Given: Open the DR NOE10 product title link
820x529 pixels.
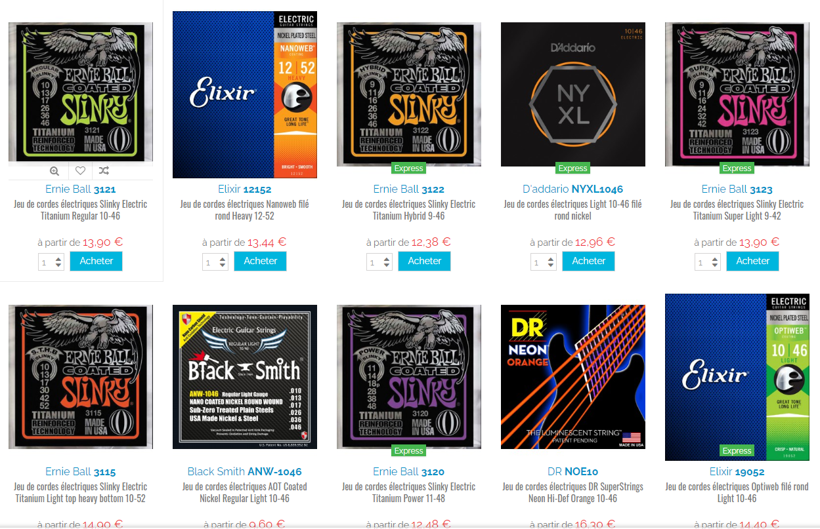Looking at the screenshot, I should coord(572,472).
